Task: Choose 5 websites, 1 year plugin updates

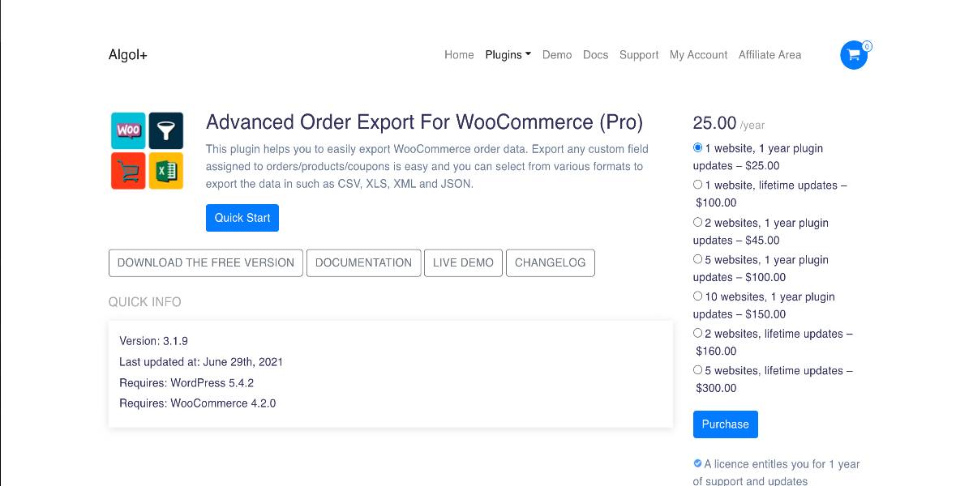Action: [698, 259]
